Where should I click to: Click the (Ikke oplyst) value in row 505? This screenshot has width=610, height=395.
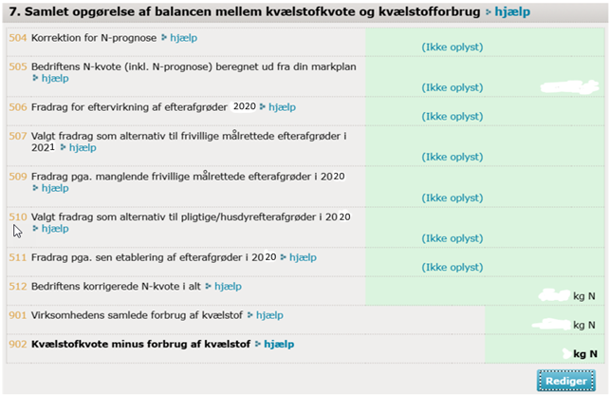tap(453, 87)
